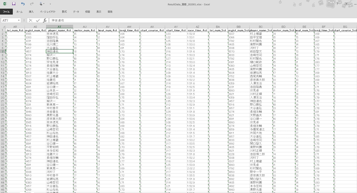357x193 pixels.
Task: Select column AZ header
Action: click(x=197, y=27)
